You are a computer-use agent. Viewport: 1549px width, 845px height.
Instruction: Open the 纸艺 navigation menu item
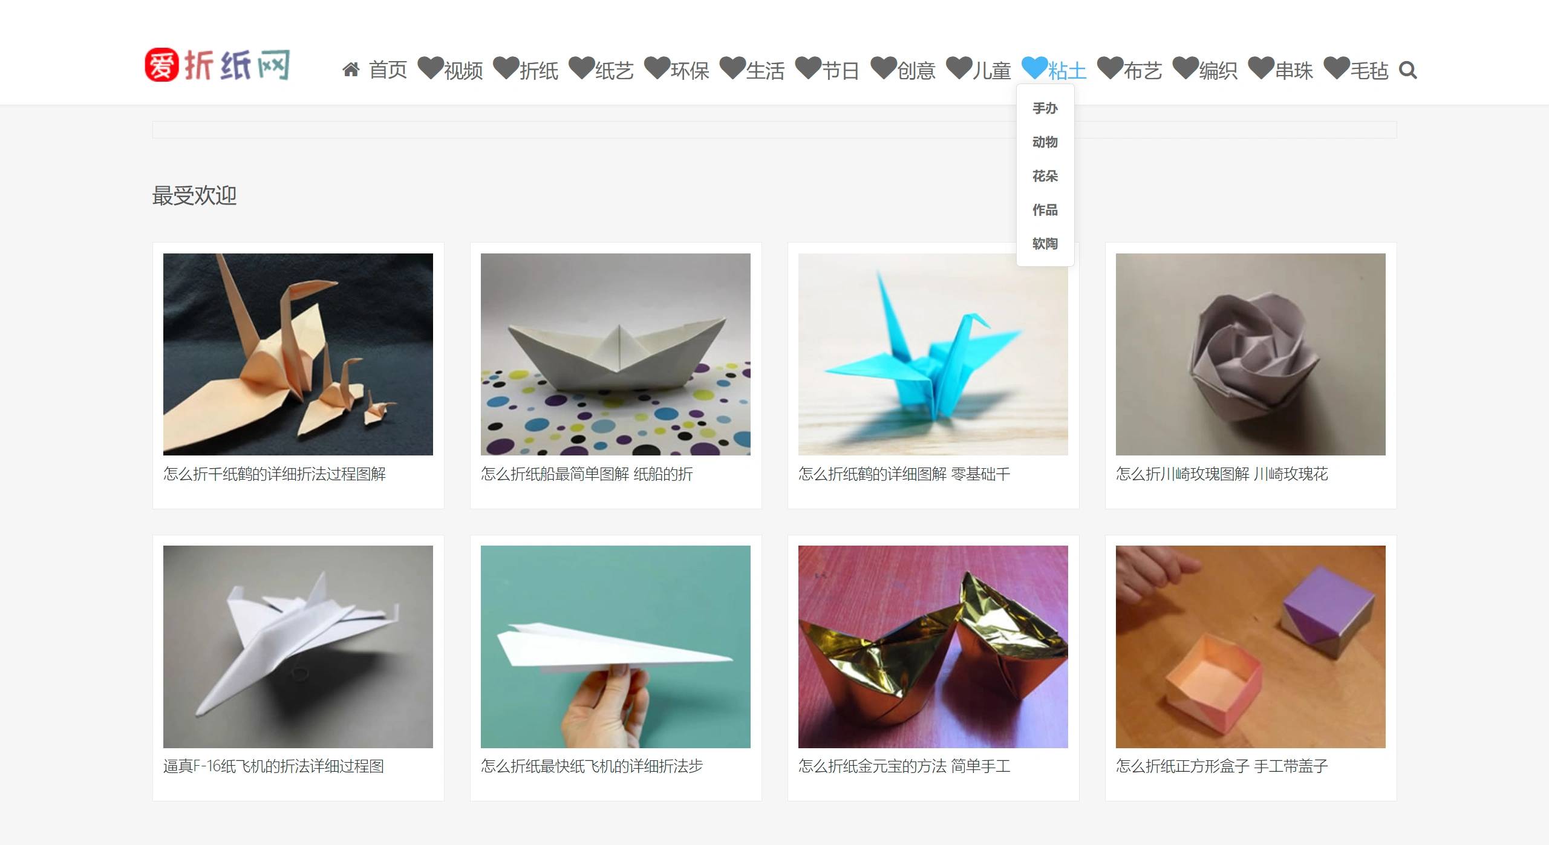point(615,71)
